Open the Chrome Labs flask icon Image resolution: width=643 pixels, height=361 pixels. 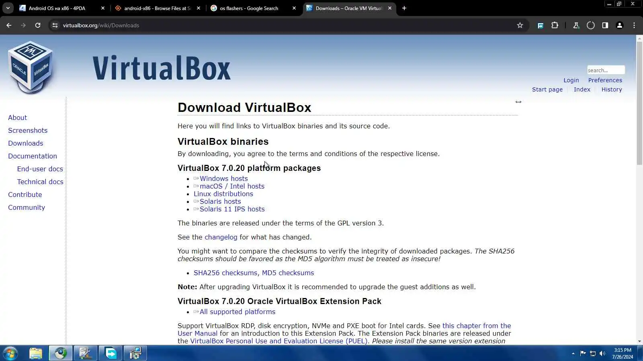[576, 25]
